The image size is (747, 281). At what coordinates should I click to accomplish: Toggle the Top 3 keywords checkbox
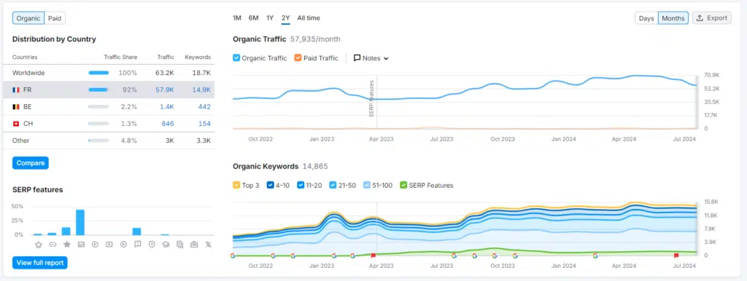pyautogui.click(x=236, y=186)
